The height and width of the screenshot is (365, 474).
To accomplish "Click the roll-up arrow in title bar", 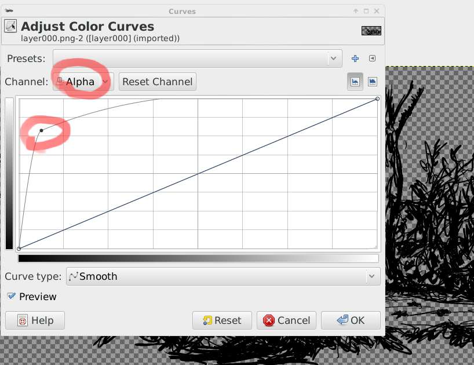I will click(355, 11).
